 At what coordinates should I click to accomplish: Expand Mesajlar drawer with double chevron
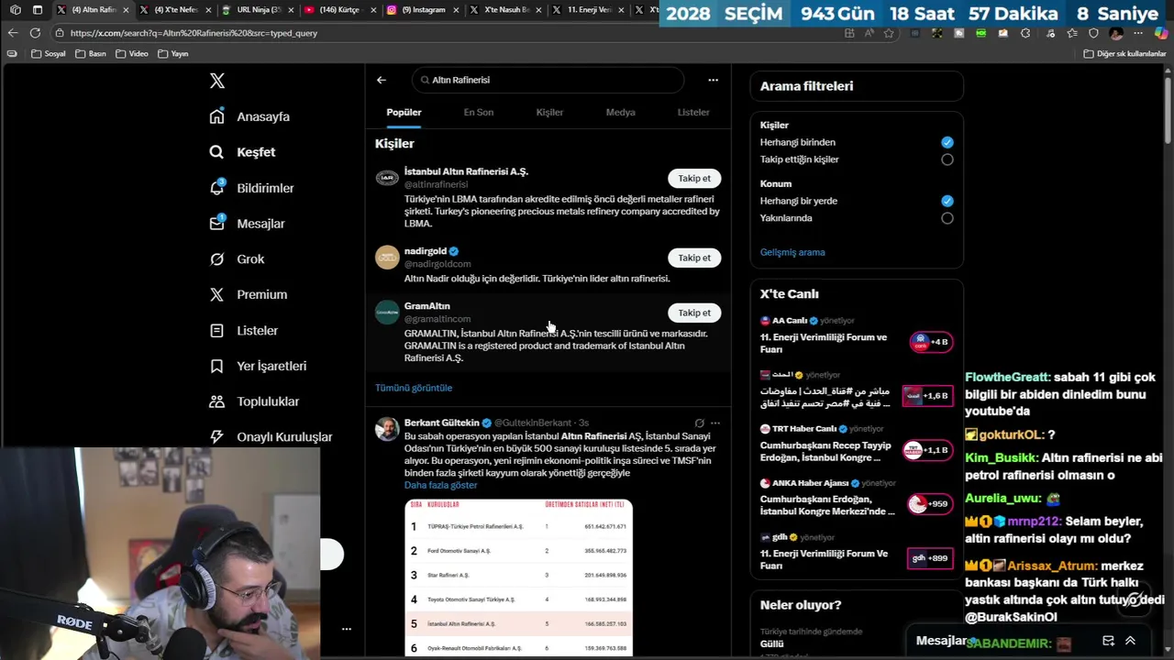[x=1130, y=641]
